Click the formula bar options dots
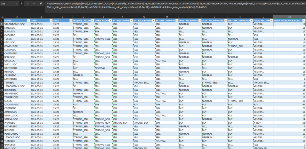 click(21, 4)
